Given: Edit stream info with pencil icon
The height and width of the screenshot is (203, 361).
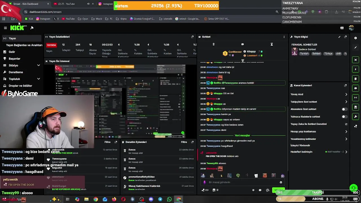Looking at the screenshot, I should pos(339,37).
